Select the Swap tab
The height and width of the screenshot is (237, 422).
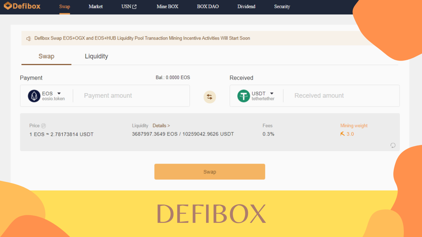point(46,56)
